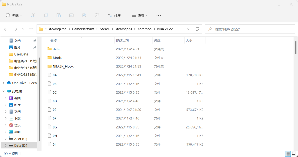
Task: Navigate to Steam in breadcrumb
Action: point(105,29)
